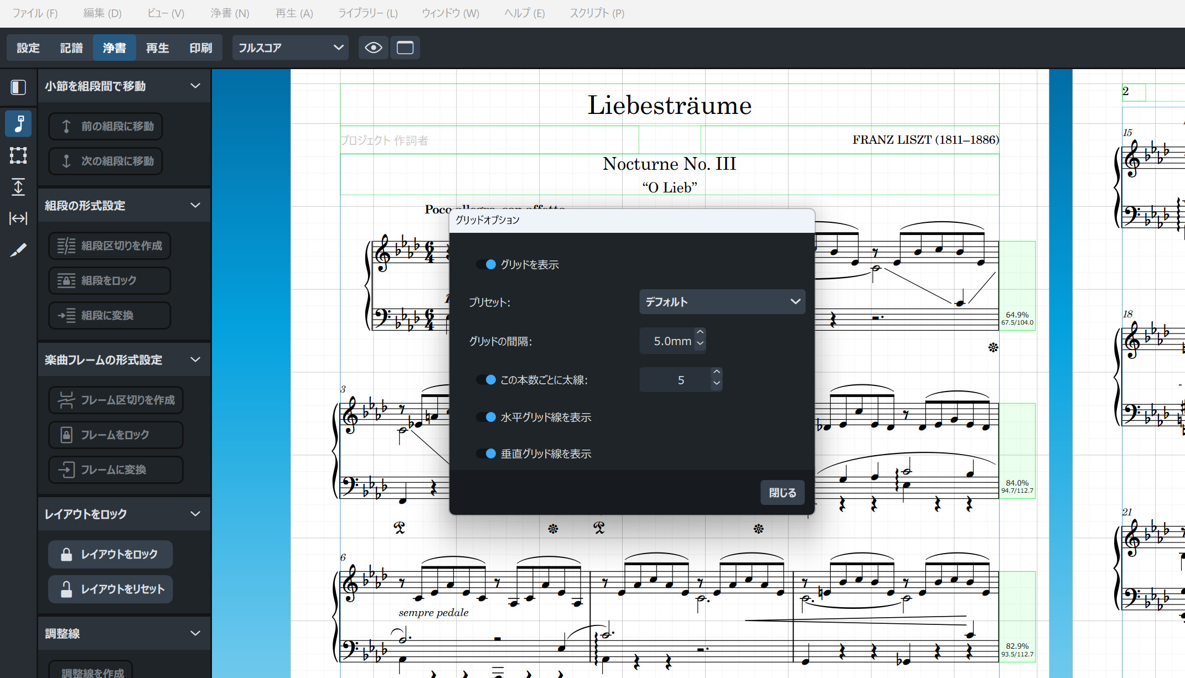Click フレームをロック
1185x678 pixels.
(x=116, y=435)
